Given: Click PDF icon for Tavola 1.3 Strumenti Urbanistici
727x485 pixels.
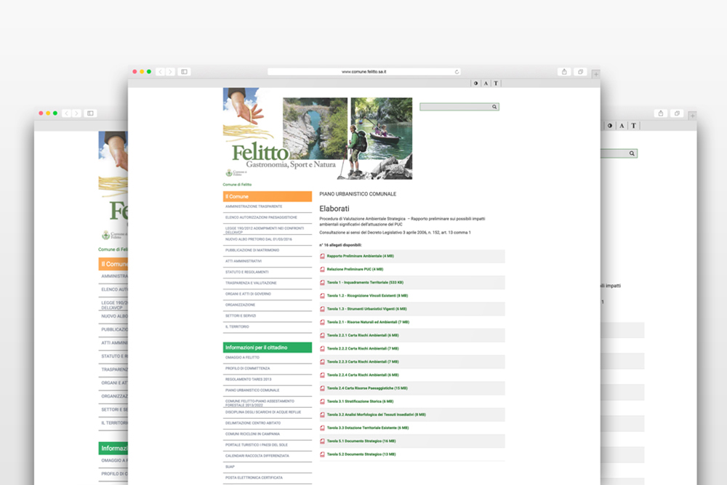Looking at the screenshot, I should (x=322, y=309).
